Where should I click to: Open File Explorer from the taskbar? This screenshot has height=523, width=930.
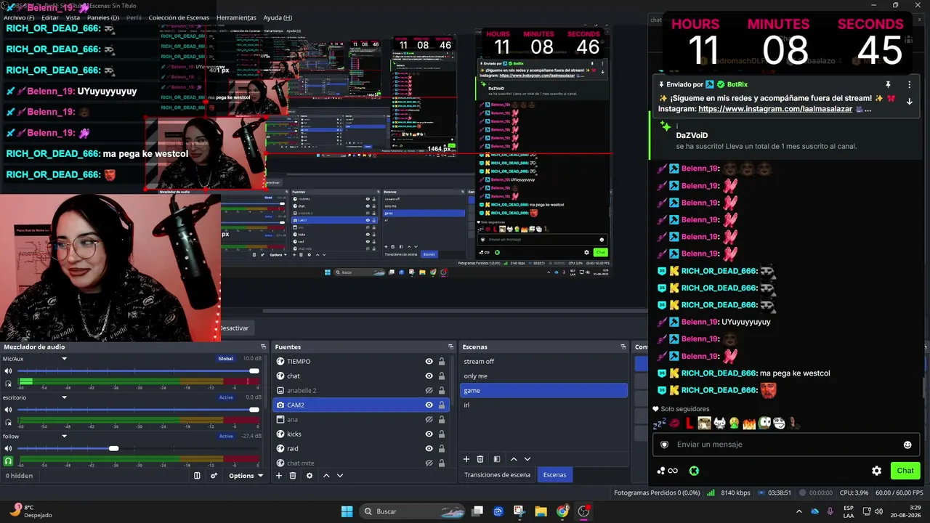pyautogui.click(x=541, y=511)
